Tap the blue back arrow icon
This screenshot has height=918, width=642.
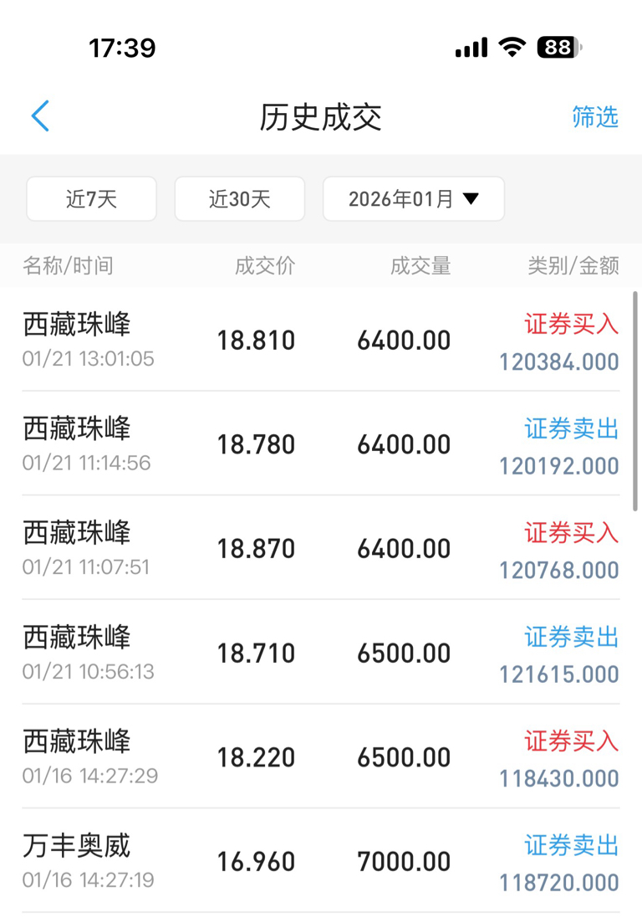(40, 116)
